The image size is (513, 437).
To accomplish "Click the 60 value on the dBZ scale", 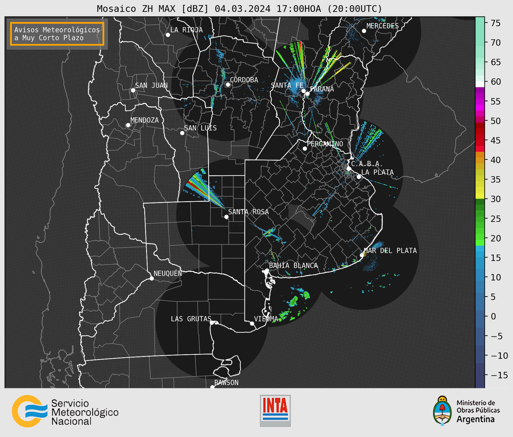I will (x=495, y=82).
